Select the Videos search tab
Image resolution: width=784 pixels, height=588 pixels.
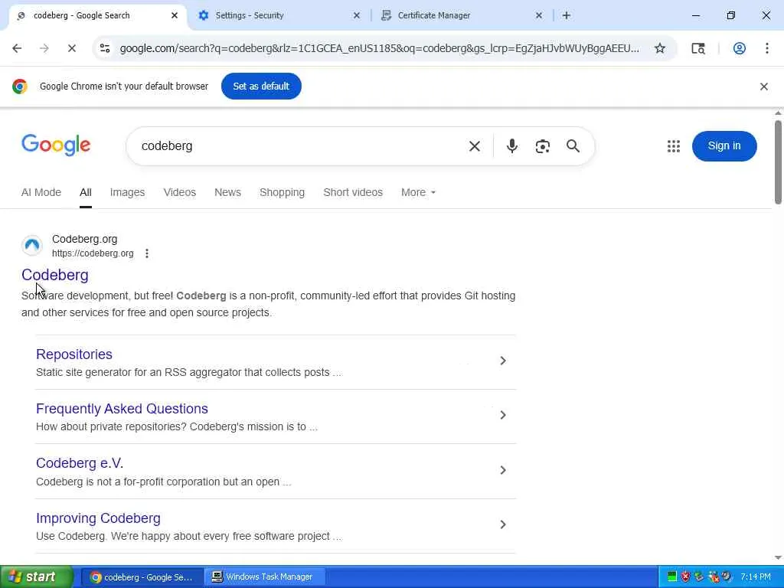179,192
